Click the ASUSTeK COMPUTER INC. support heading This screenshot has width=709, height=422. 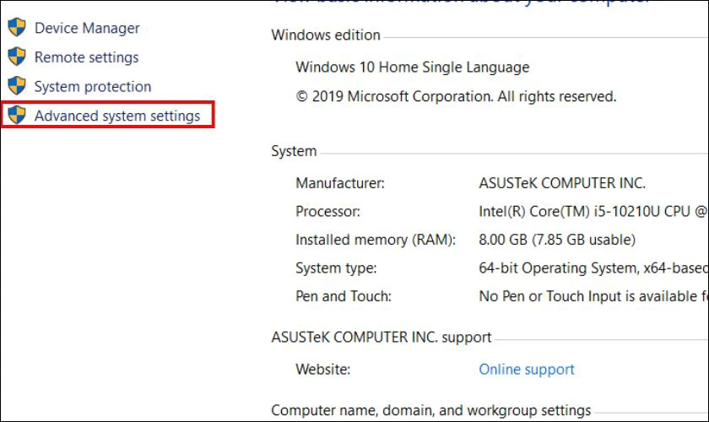click(x=382, y=338)
